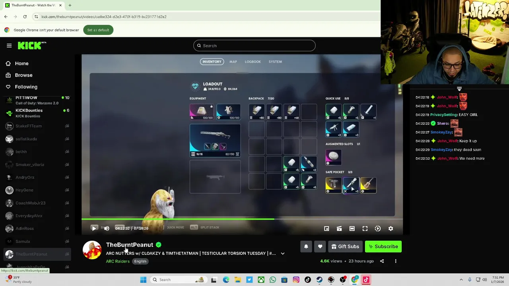Open Browse in Kick sidebar

point(23,75)
